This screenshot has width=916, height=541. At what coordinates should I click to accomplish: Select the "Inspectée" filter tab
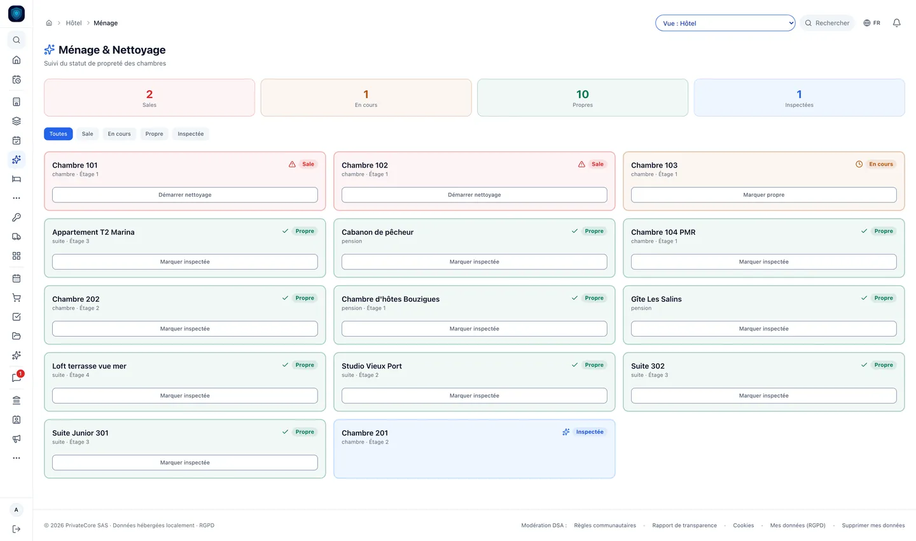191,134
